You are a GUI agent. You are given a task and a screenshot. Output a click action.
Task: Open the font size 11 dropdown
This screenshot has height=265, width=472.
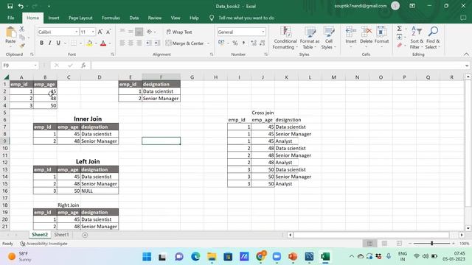[x=93, y=32]
